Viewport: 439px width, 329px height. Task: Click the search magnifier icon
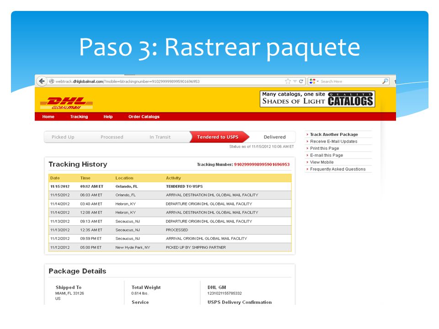(x=385, y=81)
